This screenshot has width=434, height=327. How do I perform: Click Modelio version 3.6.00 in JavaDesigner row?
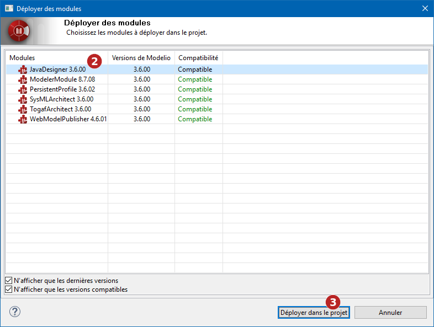142,69
